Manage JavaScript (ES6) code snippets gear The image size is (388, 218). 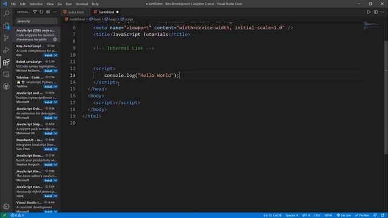point(55,39)
